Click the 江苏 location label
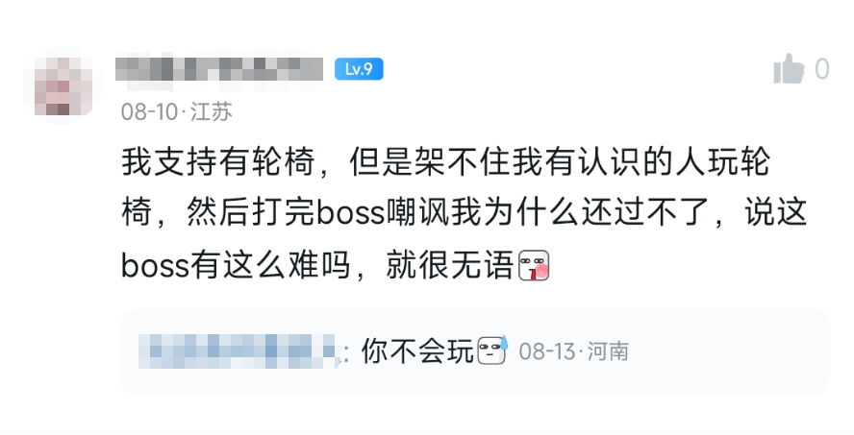The width and height of the screenshot is (854, 435). pos(212,112)
